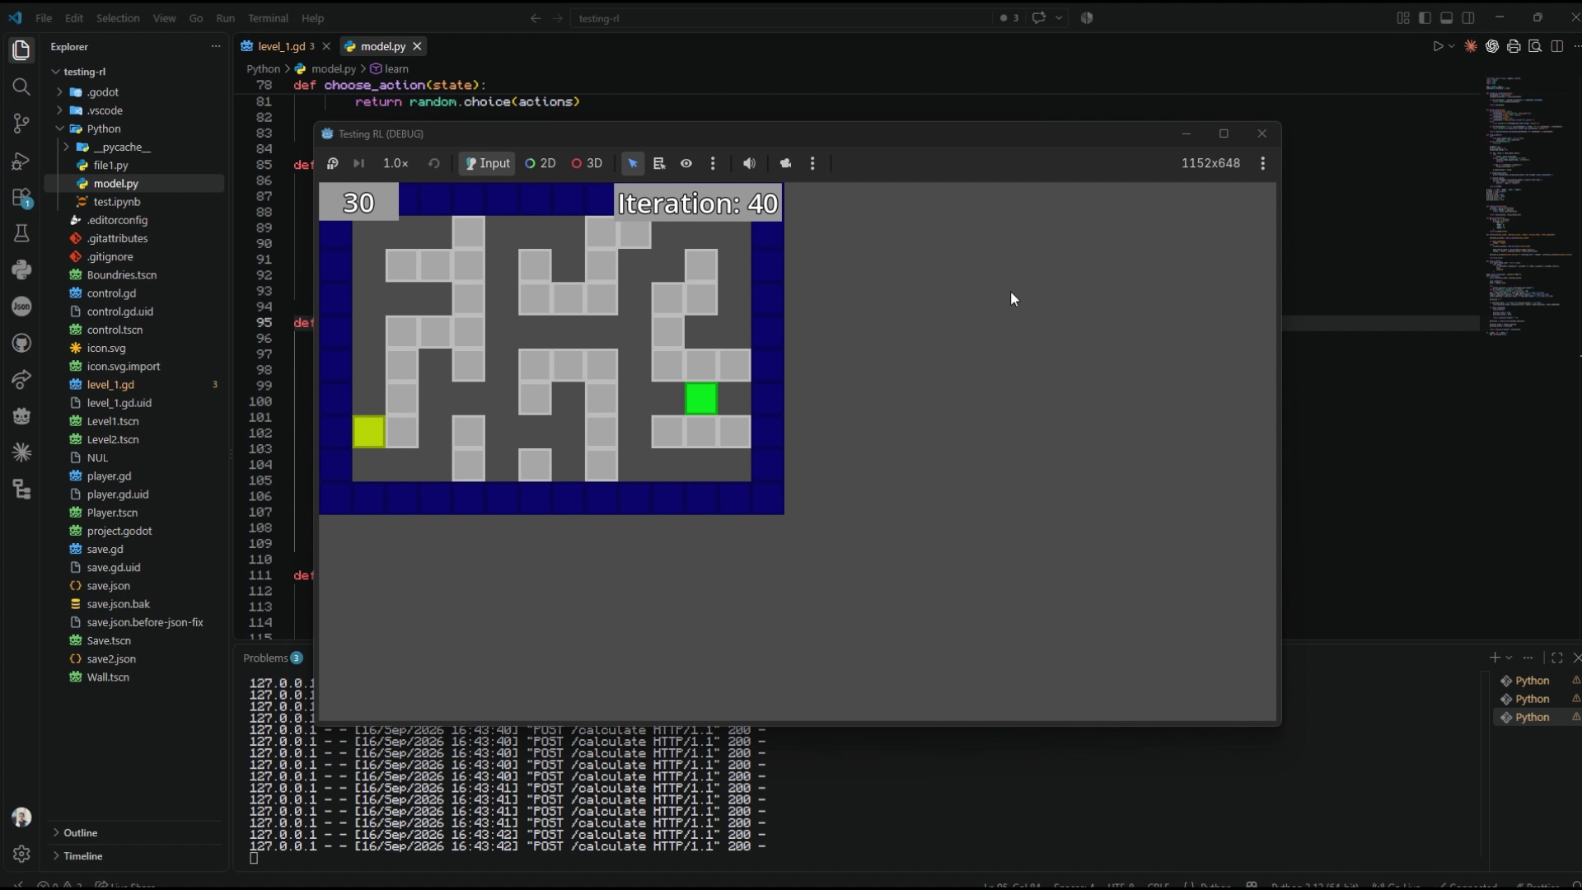
Task: Open Source Control view in activity bar
Action: coord(21,124)
